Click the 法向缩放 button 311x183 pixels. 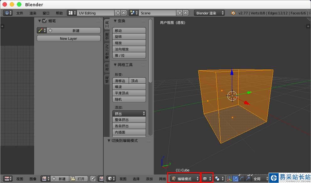[x=129, y=49]
